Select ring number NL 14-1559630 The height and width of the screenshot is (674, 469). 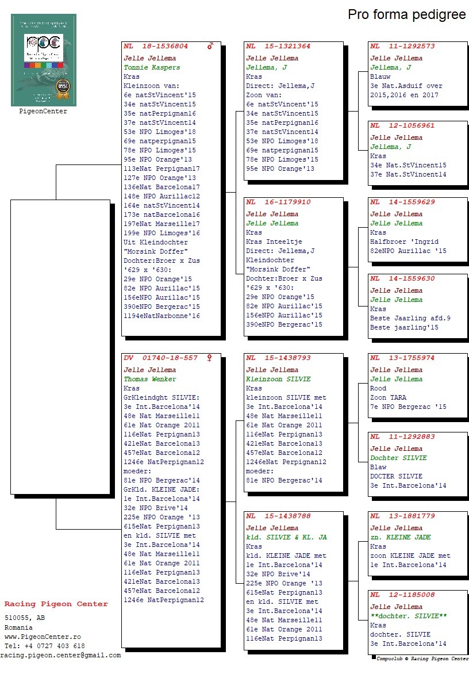[x=402, y=278]
